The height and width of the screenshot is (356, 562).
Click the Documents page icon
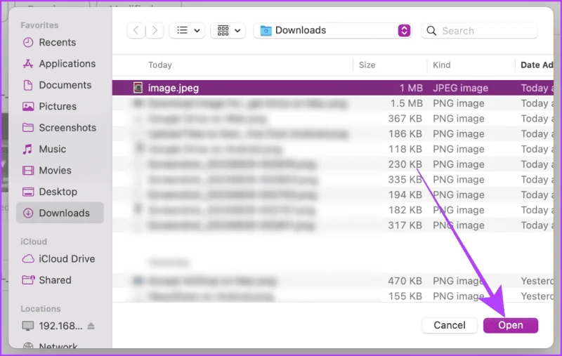28,85
